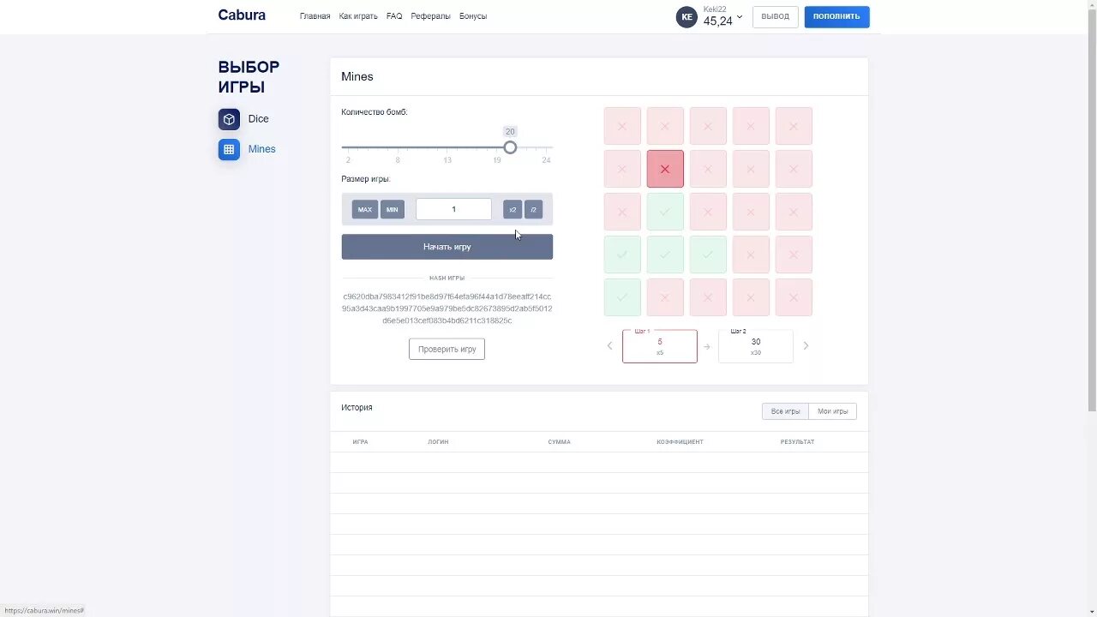Click green tile in bottom-left corner
1097x617 pixels.
click(x=622, y=297)
